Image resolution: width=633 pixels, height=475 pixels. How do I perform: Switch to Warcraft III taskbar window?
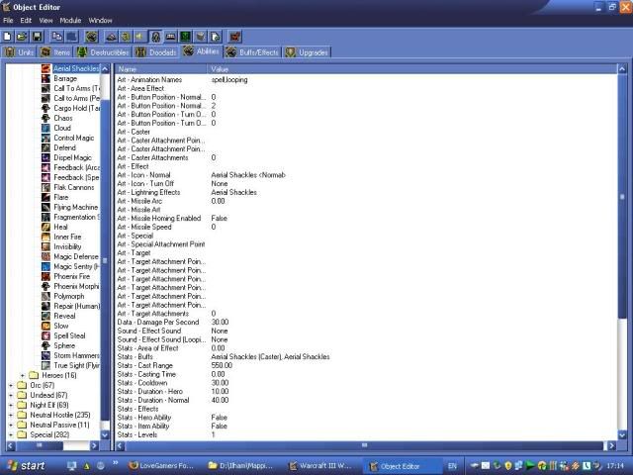pos(320,466)
